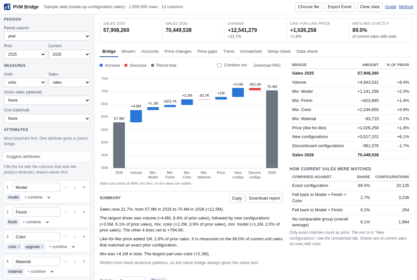Viewport: 417px width, 280px height.
Task: Open the Gross sales dropdown
Action: pos(47,100)
